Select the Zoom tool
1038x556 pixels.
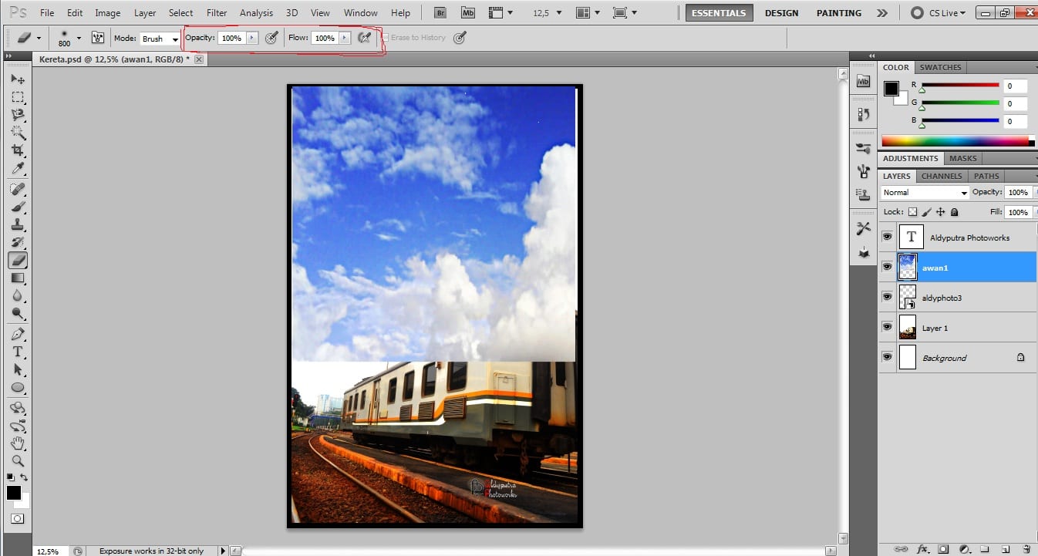[17, 461]
